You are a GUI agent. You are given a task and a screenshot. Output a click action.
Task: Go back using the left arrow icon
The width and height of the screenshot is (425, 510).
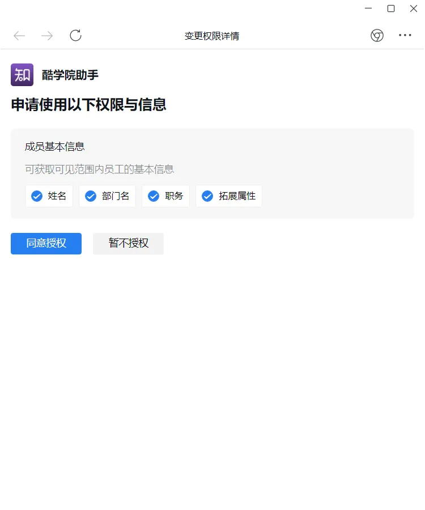pyautogui.click(x=19, y=36)
